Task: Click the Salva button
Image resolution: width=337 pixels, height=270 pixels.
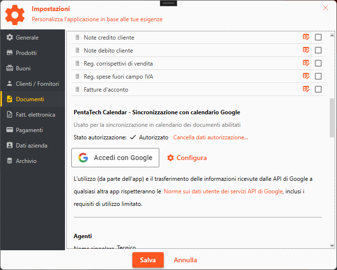Action: (148, 260)
